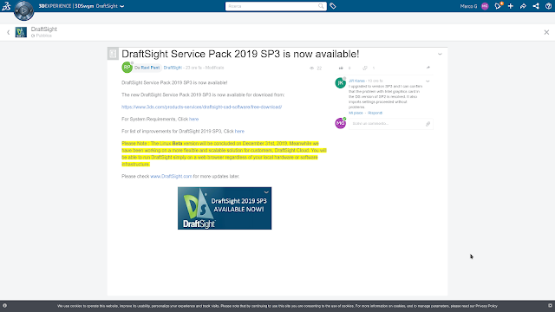Image resolution: width=555 pixels, height=312 pixels.
Task: Open the 3DS logo home icon
Action: click(6, 6)
